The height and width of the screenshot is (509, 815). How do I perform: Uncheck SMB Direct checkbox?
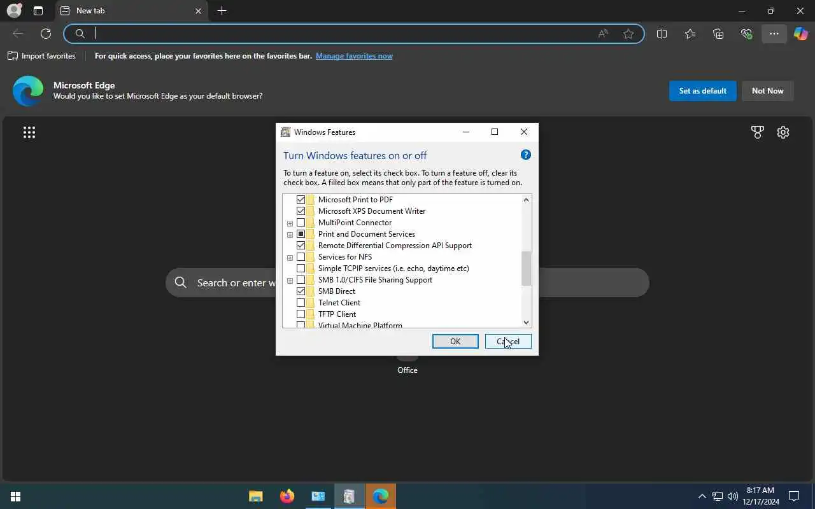click(x=301, y=291)
